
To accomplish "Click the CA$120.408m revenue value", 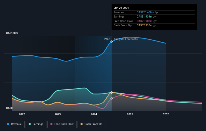I will coord(145,12).
